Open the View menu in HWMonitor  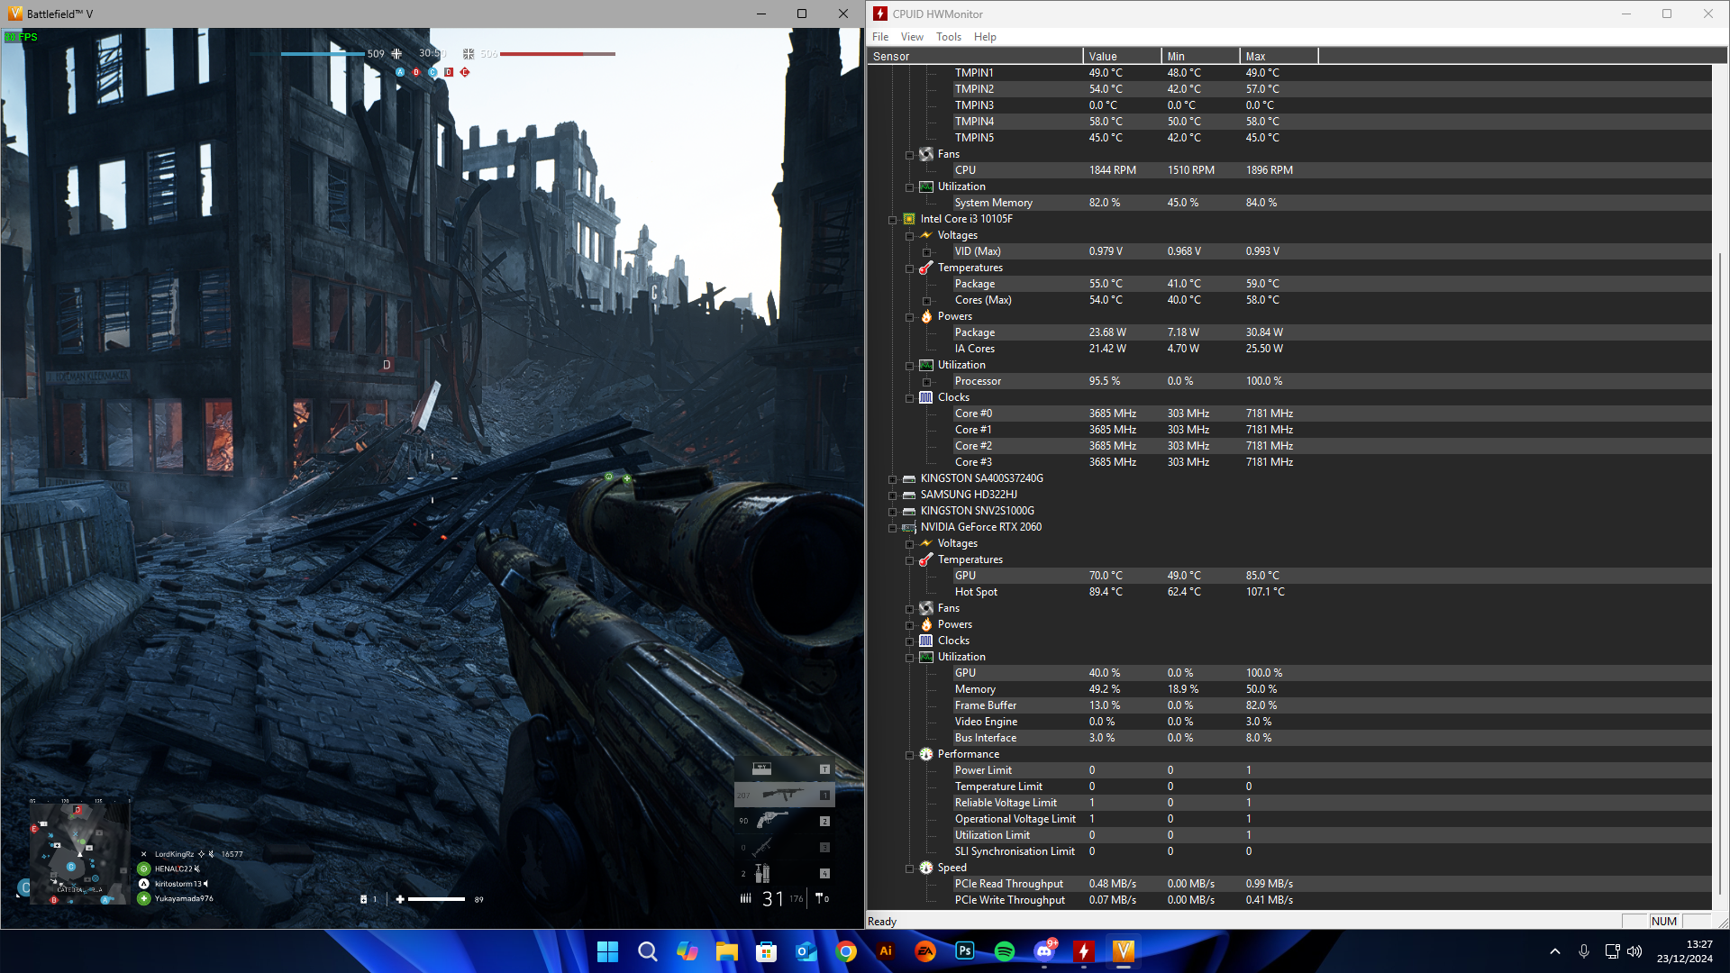(912, 37)
